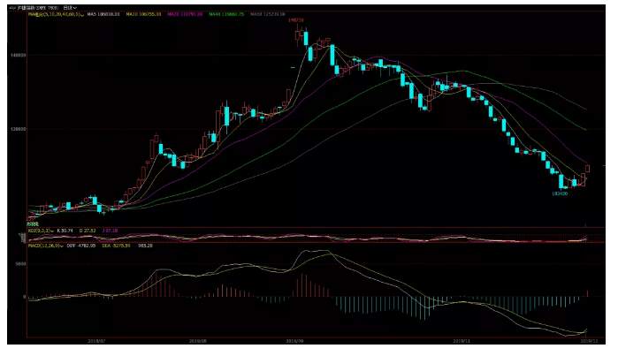The width and height of the screenshot is (618, 356).
Task: Click the 2019/09 date axis label
Action: [x=294, y=341]
